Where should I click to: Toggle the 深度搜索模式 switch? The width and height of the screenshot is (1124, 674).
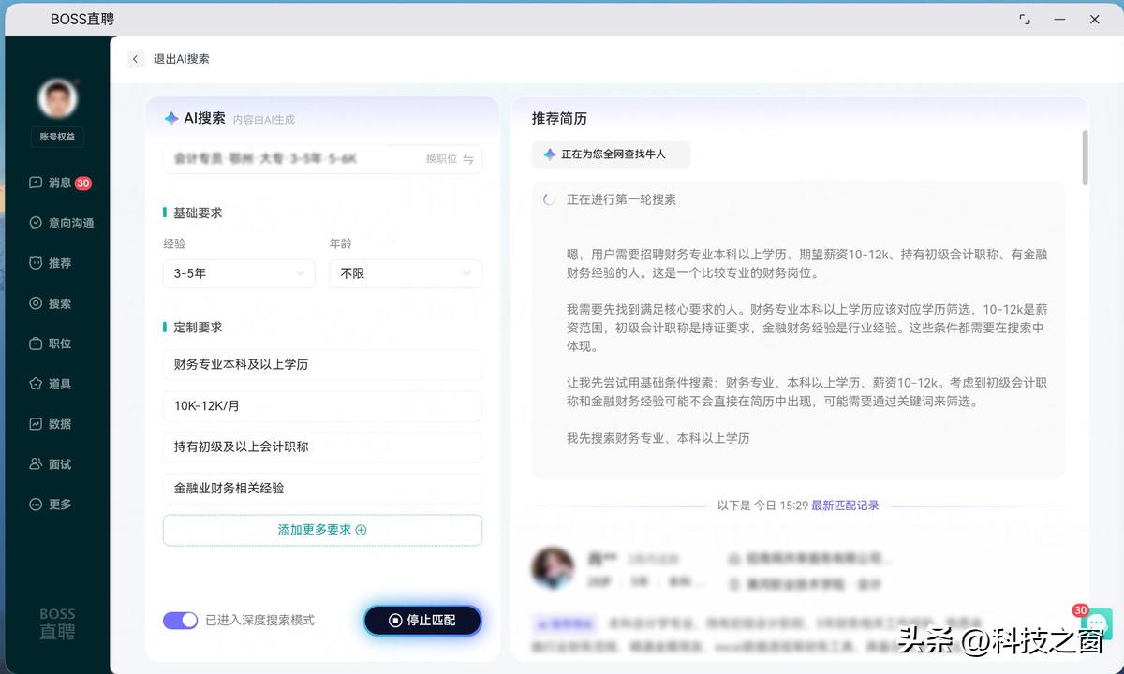(x=181, y=621)
